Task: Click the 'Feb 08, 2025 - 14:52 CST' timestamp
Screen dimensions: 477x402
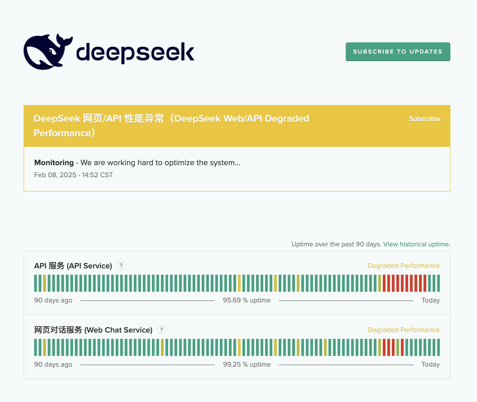Action: click(x=73, y=175)
